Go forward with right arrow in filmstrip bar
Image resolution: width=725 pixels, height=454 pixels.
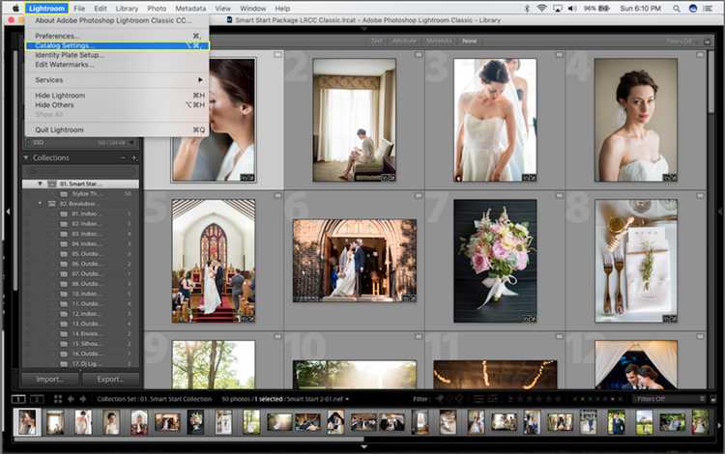click(x=83, y=399)
